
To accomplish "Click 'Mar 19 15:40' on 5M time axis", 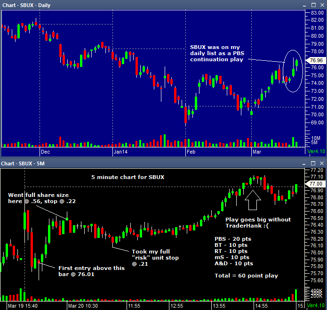I will (x=23, y=306).
